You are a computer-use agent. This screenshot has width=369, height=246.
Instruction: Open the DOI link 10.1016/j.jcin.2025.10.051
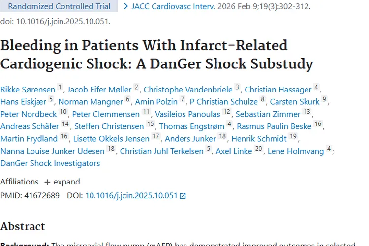tap(131, 195)
